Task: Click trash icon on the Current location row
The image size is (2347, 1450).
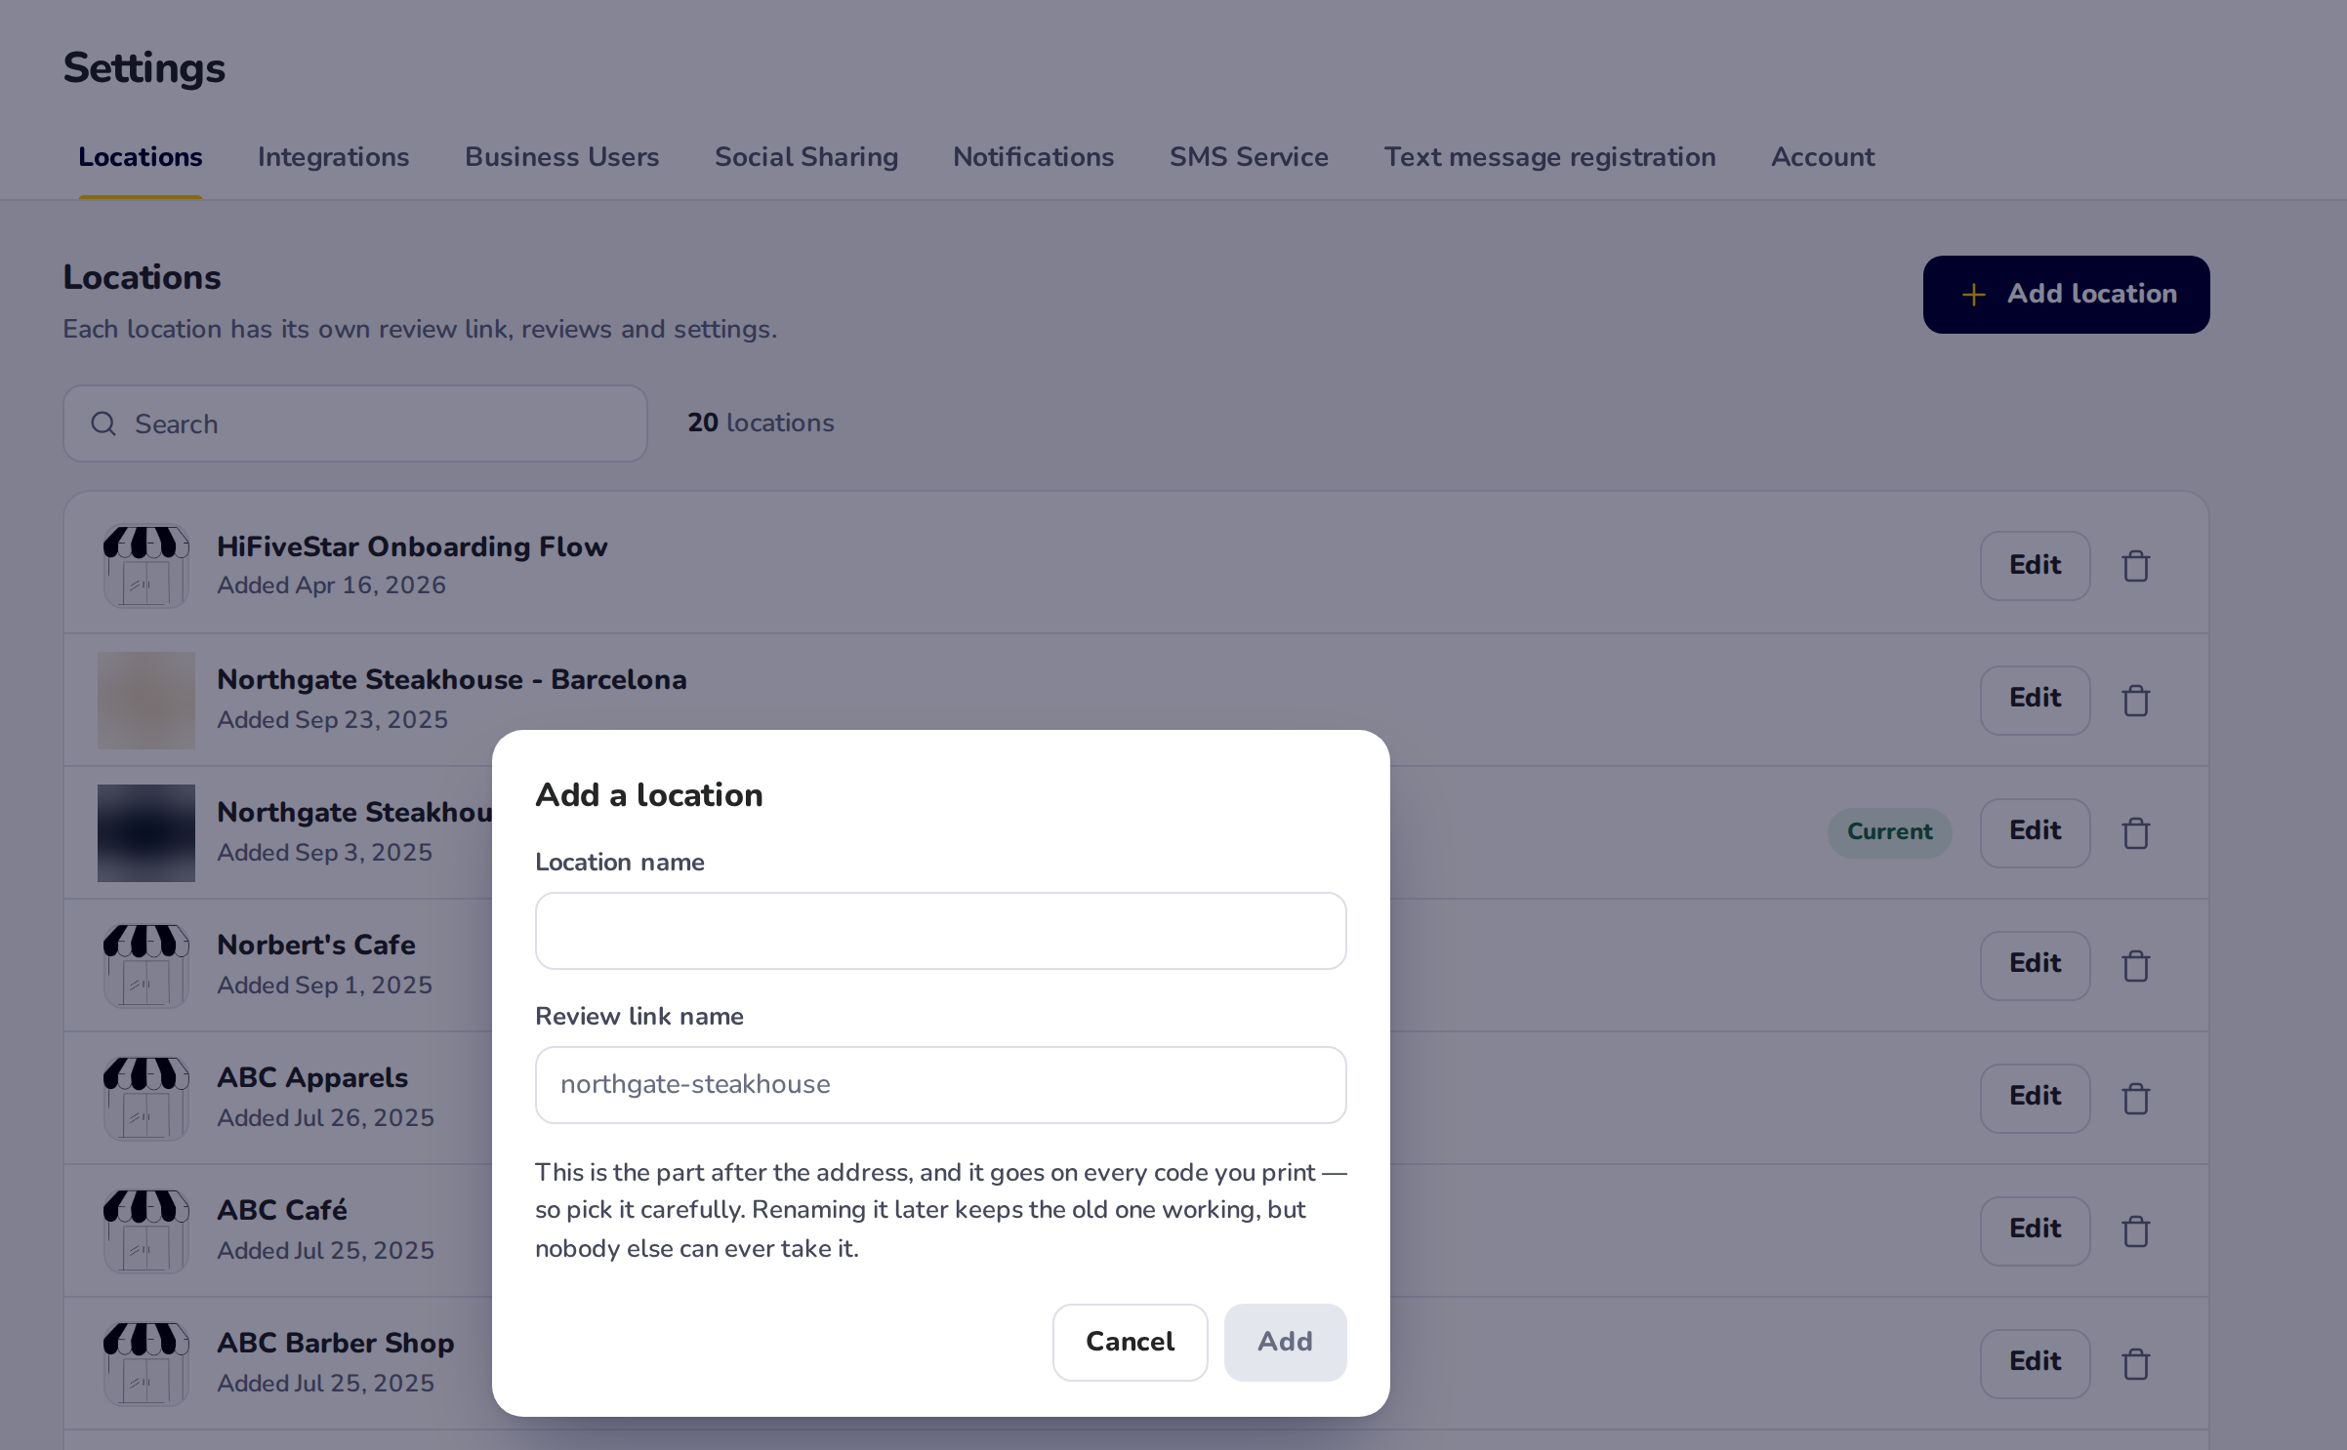Action: pos(2136,832)
